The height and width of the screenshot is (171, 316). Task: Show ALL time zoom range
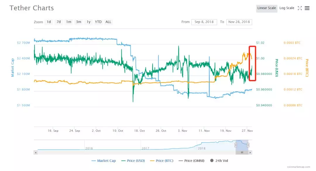108,22
